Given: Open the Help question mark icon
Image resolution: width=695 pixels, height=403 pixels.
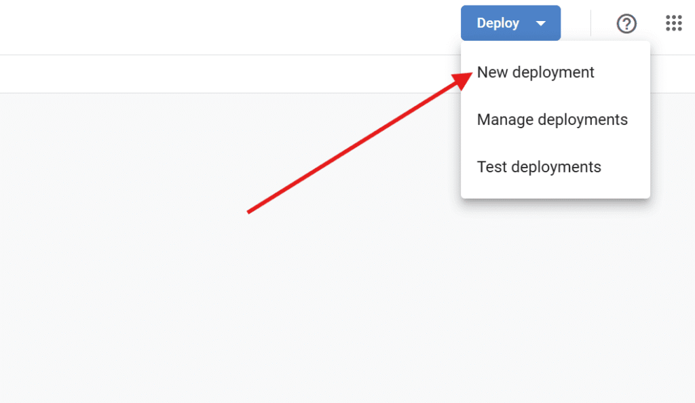Looking at the screenshot, I should point(626,24).
